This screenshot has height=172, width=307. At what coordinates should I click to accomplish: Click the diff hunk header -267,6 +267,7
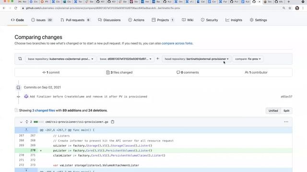[x=67, y=130]
